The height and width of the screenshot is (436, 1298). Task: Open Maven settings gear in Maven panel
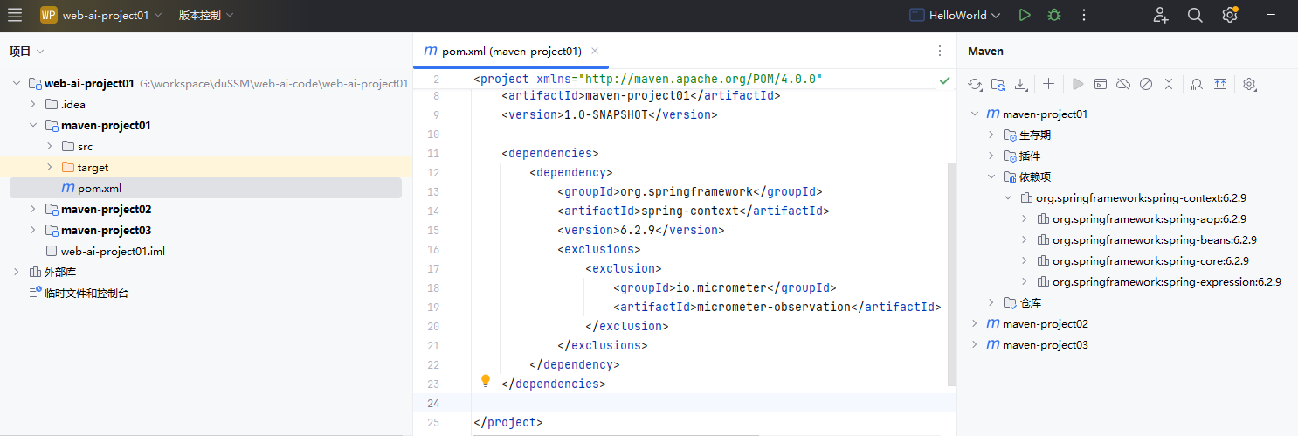click(x=1249, y=84)
